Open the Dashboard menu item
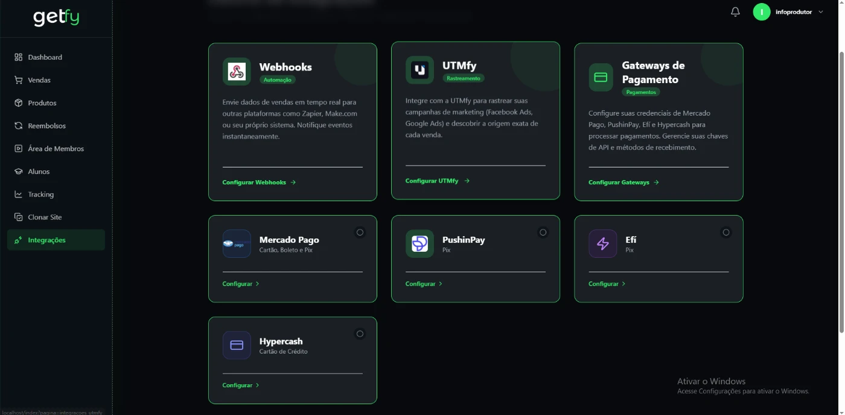Image resolution: width=845 pixels, height=415 pixels. pos(45,57)
